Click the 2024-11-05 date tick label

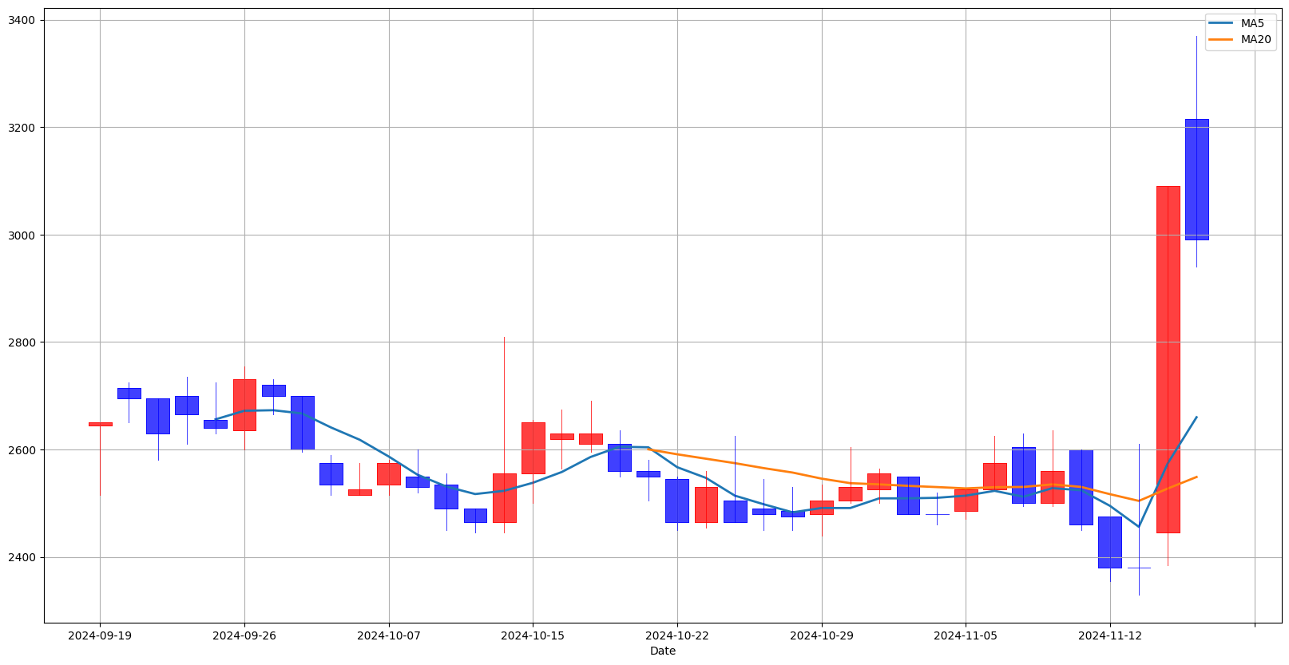pos(966,635)
